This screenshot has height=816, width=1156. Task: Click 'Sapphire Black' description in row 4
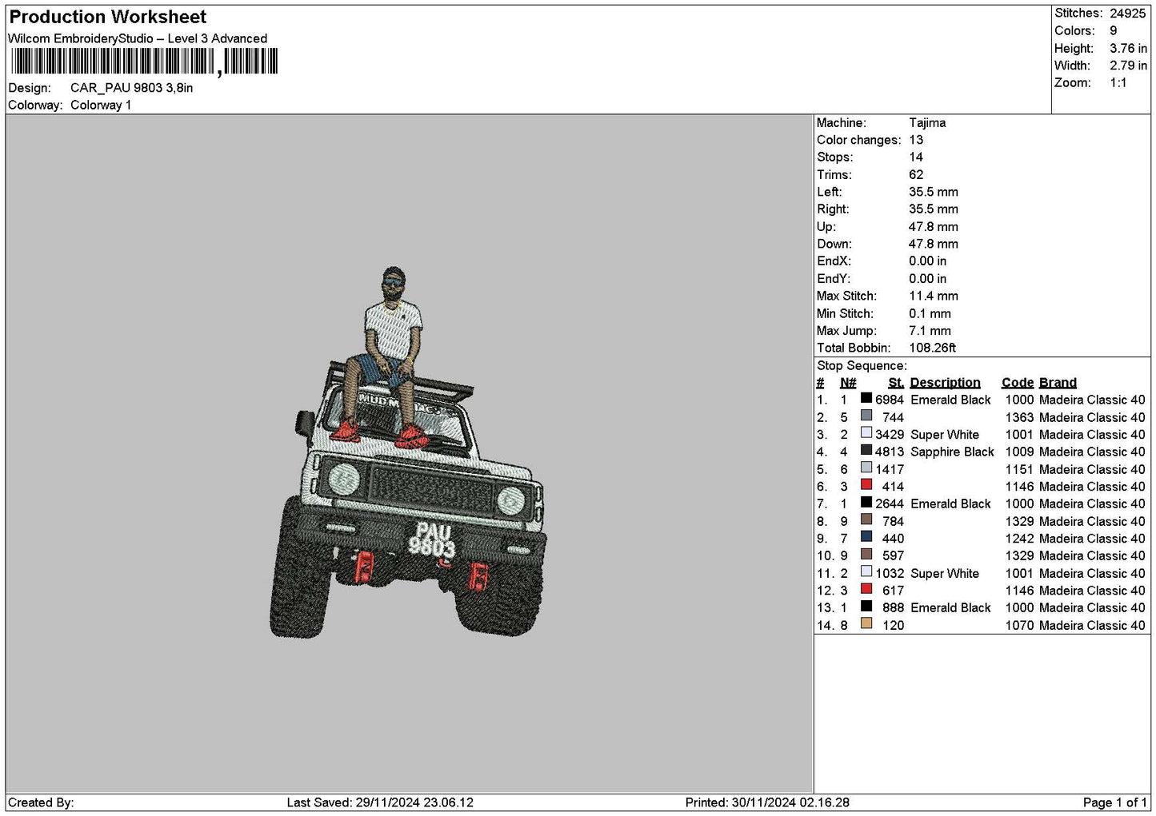[952, 452]
